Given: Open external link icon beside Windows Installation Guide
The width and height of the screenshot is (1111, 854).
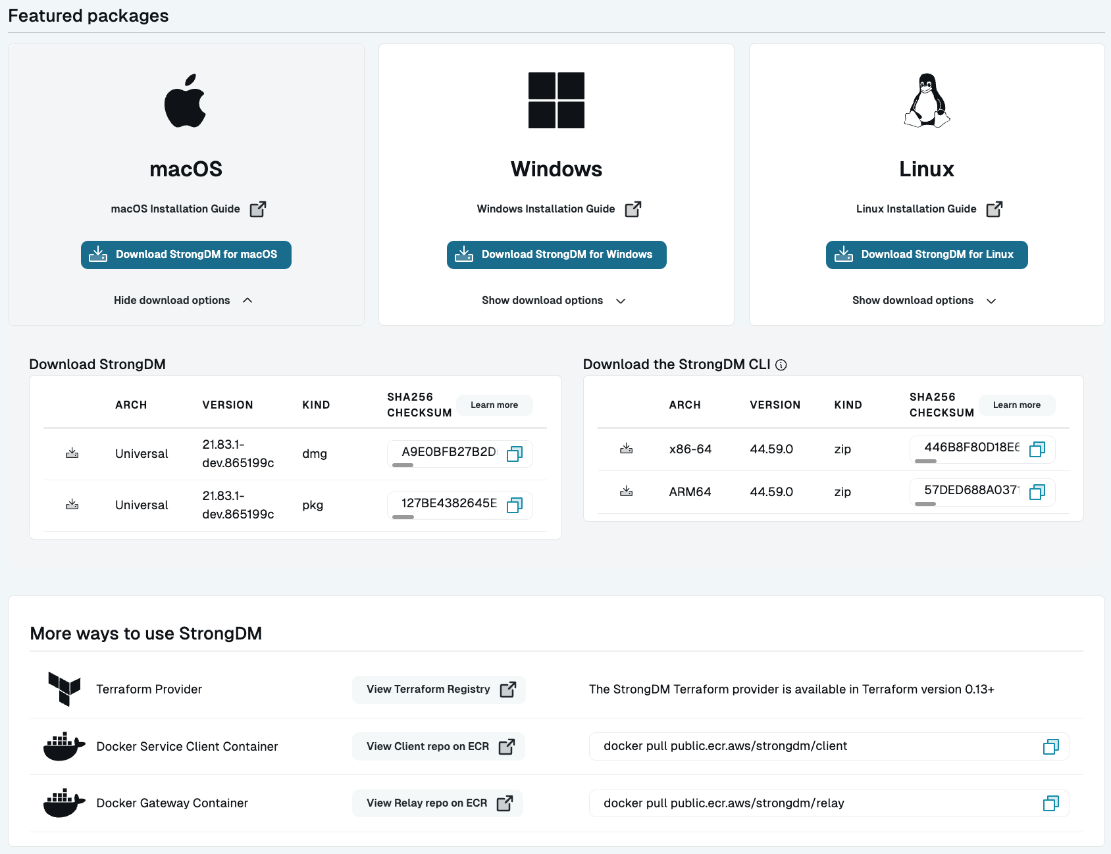Looking at the screenshot, I should click(x=633, y=209).
